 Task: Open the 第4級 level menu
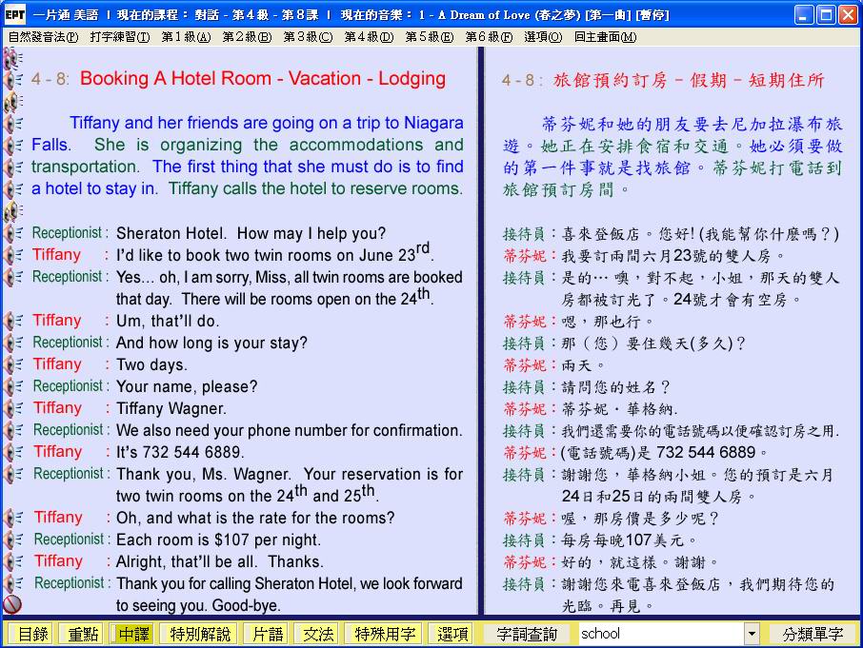pyautogui.click(x=368, y=37)
